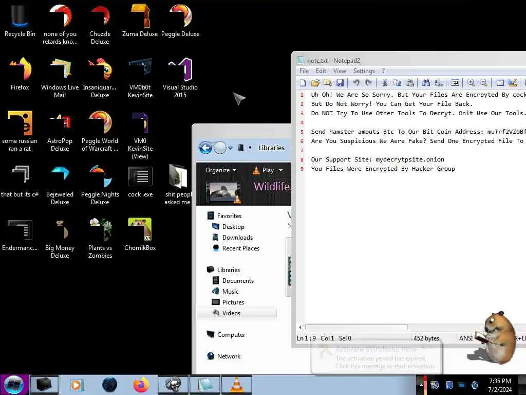526x395 pixels.
Task: Click '452 bytes' in Notepad2 status bar
Action: coord(426,338)
